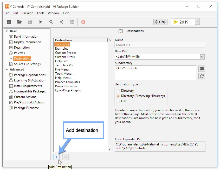Click the Install Requirements checkmark icon
Screen dimensions: 220x170
click(11, 86)
